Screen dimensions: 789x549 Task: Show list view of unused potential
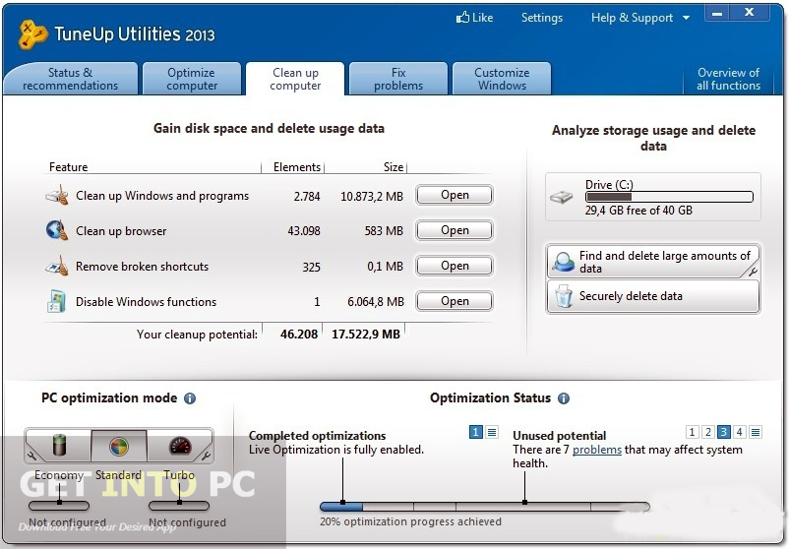[x=756, y=432]
